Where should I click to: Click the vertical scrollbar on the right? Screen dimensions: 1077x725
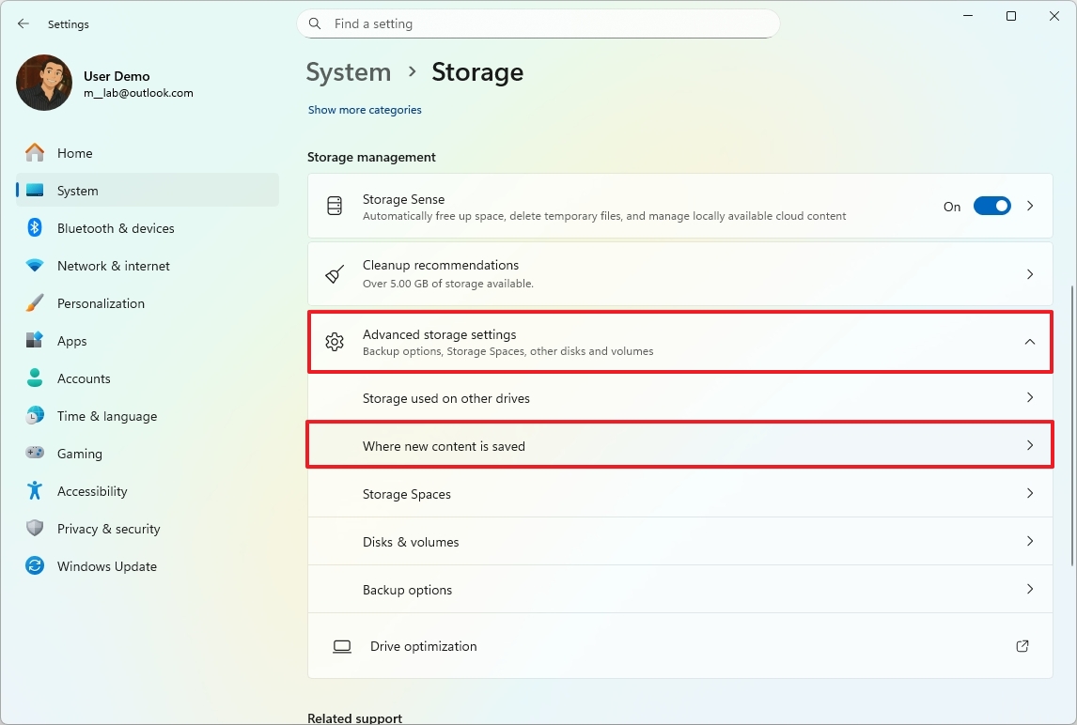(1072, 424)
